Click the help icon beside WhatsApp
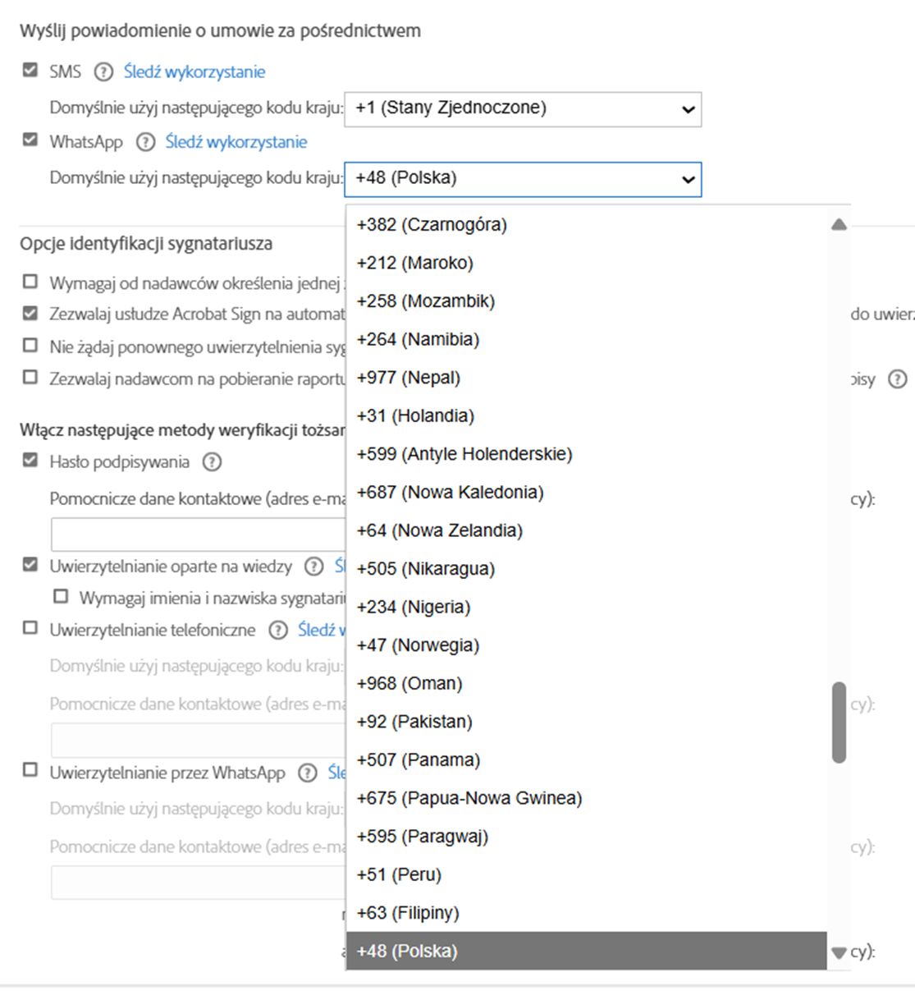915x991 pixels. 145,142
